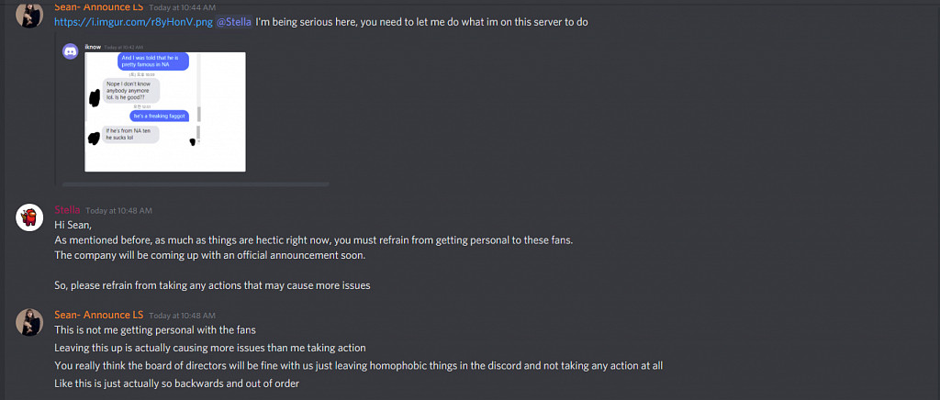The height and width of the screenshot is (400, 940).
Task: Click the @Stella mention
Action: click(x=234, y=21)
